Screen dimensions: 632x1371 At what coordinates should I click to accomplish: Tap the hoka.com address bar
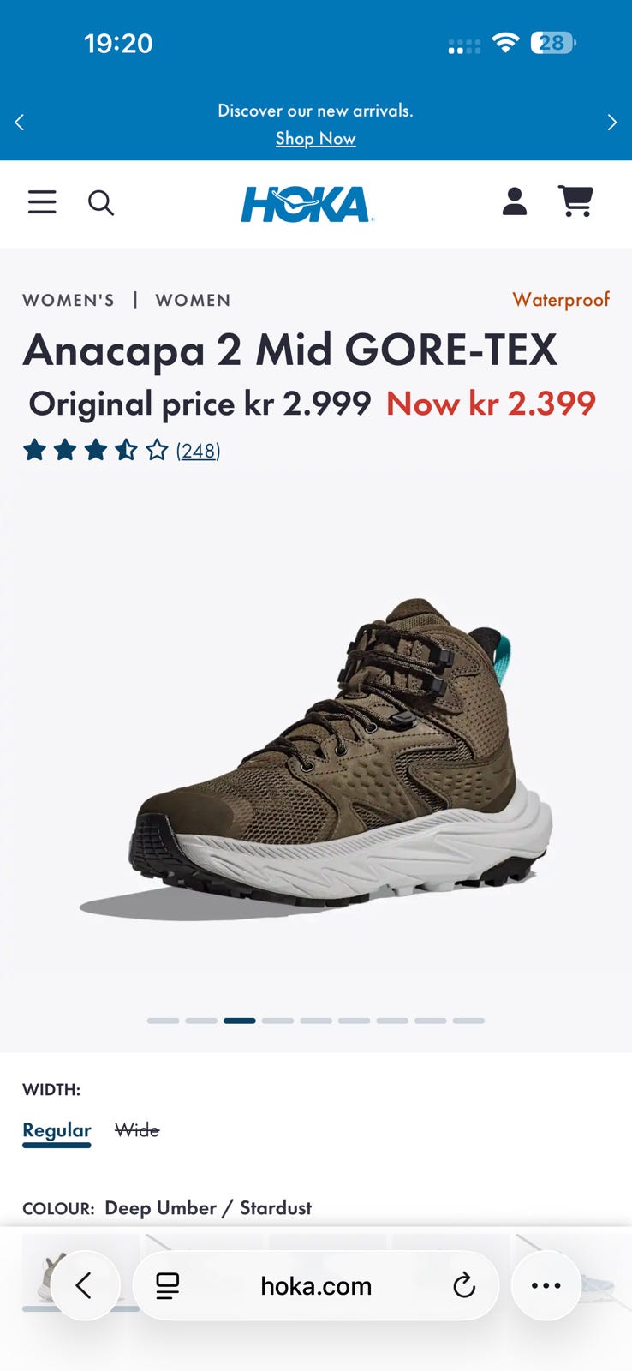coord(316,1285)
